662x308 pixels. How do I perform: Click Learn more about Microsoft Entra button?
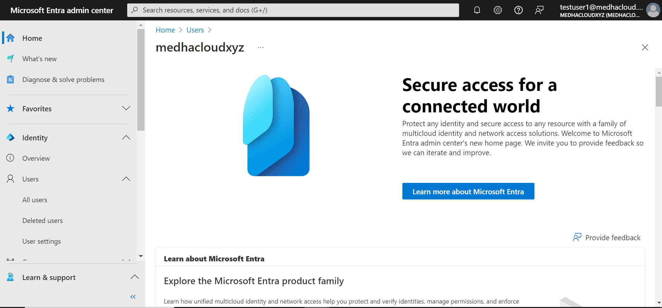tap(468, 192)
